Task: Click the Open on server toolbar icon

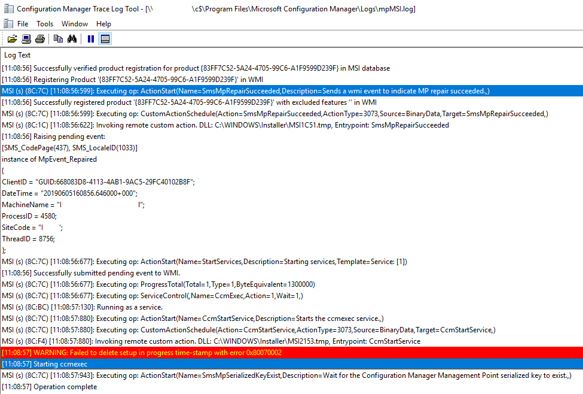Action: point(26,39)
